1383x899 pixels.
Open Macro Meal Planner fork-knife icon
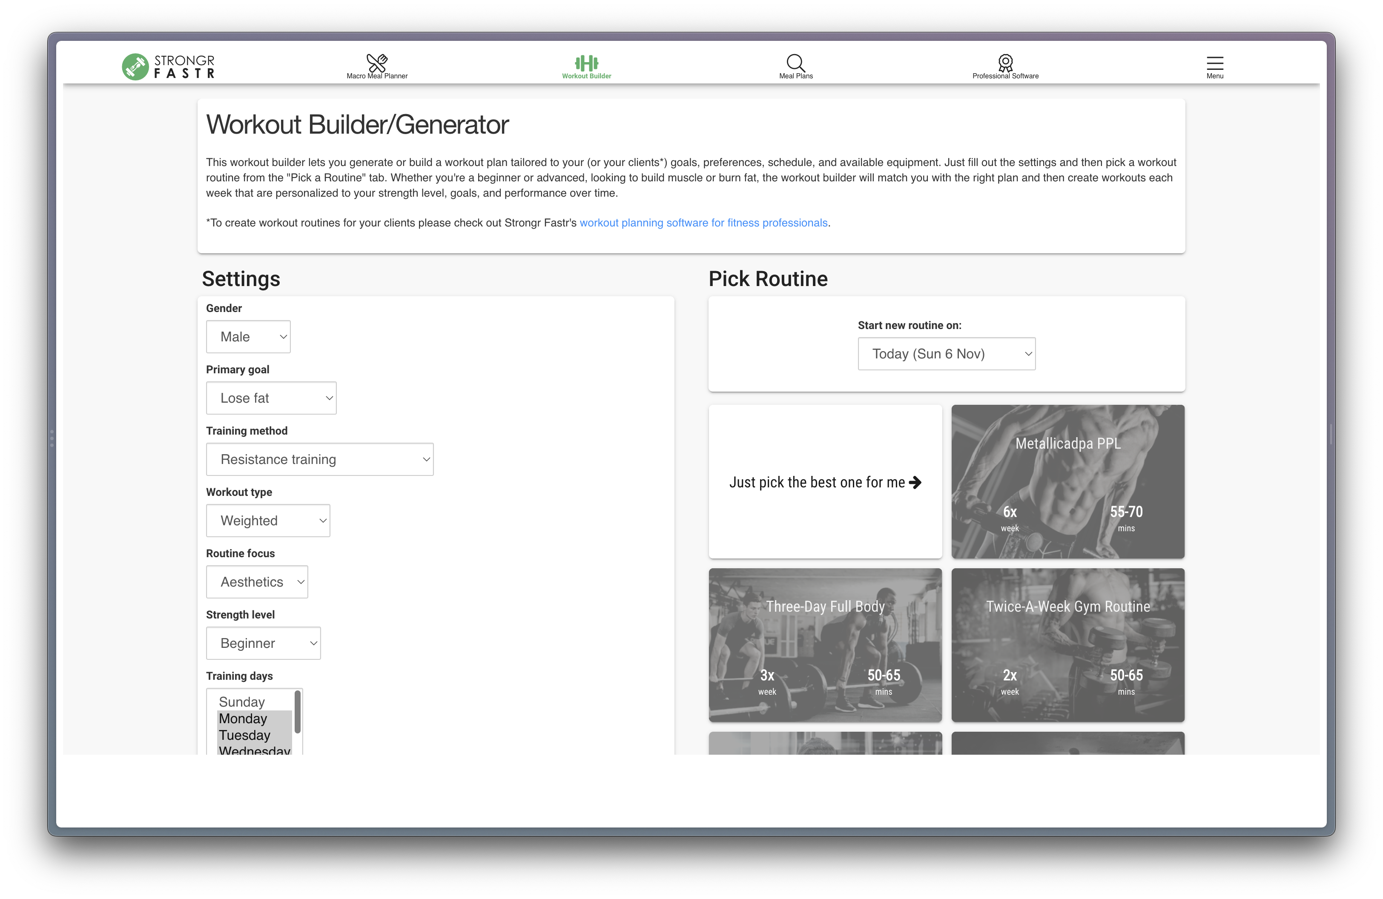tap(376, 63)
